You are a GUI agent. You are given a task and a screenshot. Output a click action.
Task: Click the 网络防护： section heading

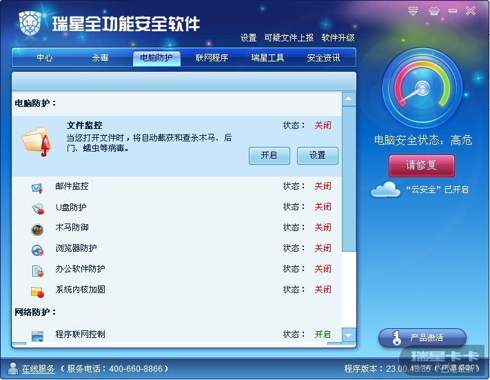click(35, 312)
